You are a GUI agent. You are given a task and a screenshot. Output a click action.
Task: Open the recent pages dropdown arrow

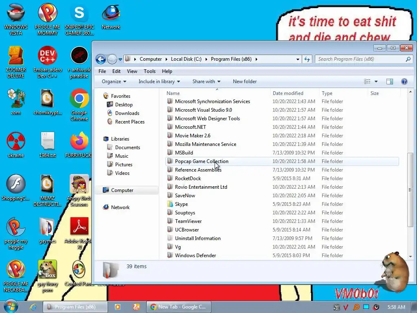[120, 59]
